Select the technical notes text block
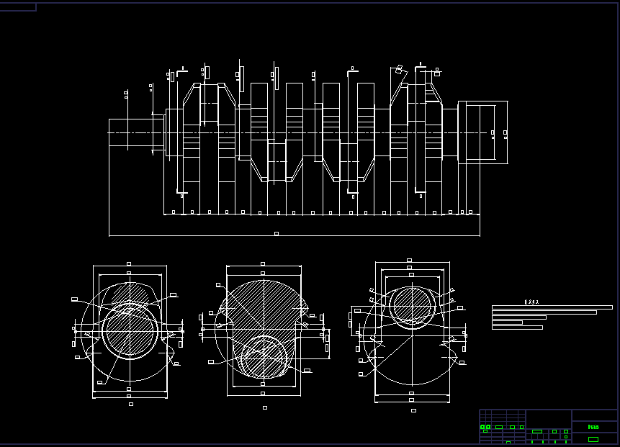The width and height of the screenshot is (620, 447). (x=552, y=315)
